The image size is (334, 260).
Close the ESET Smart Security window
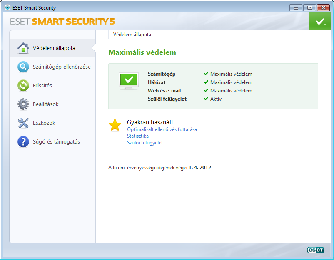pyautogui.click(x=323, y=8)
